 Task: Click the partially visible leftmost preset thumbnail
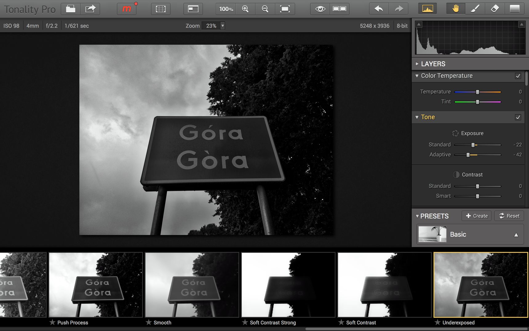[x=23, y=285]
